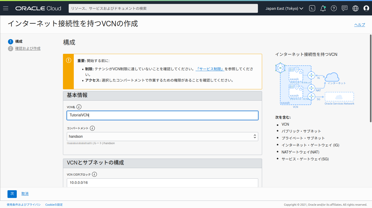Viewport: 372px width, 208px height.
Task: Click step 1 circle for 構成
Action: (x=10, y=42)
